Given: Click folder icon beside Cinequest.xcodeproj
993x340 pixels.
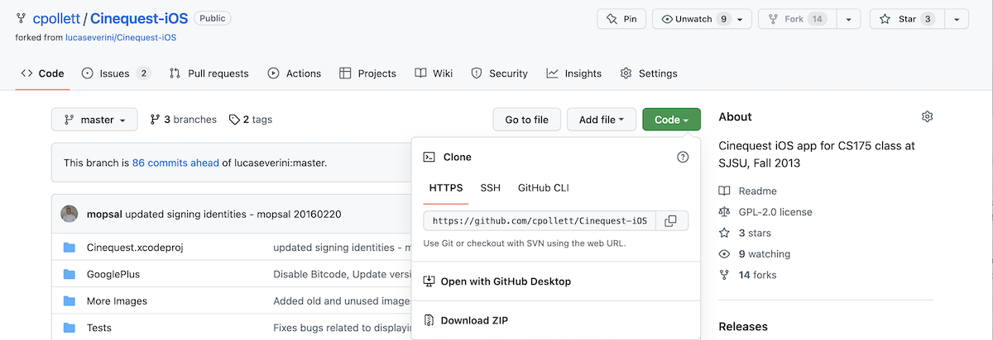Looking at the screenshot, I should pos(70,248).
